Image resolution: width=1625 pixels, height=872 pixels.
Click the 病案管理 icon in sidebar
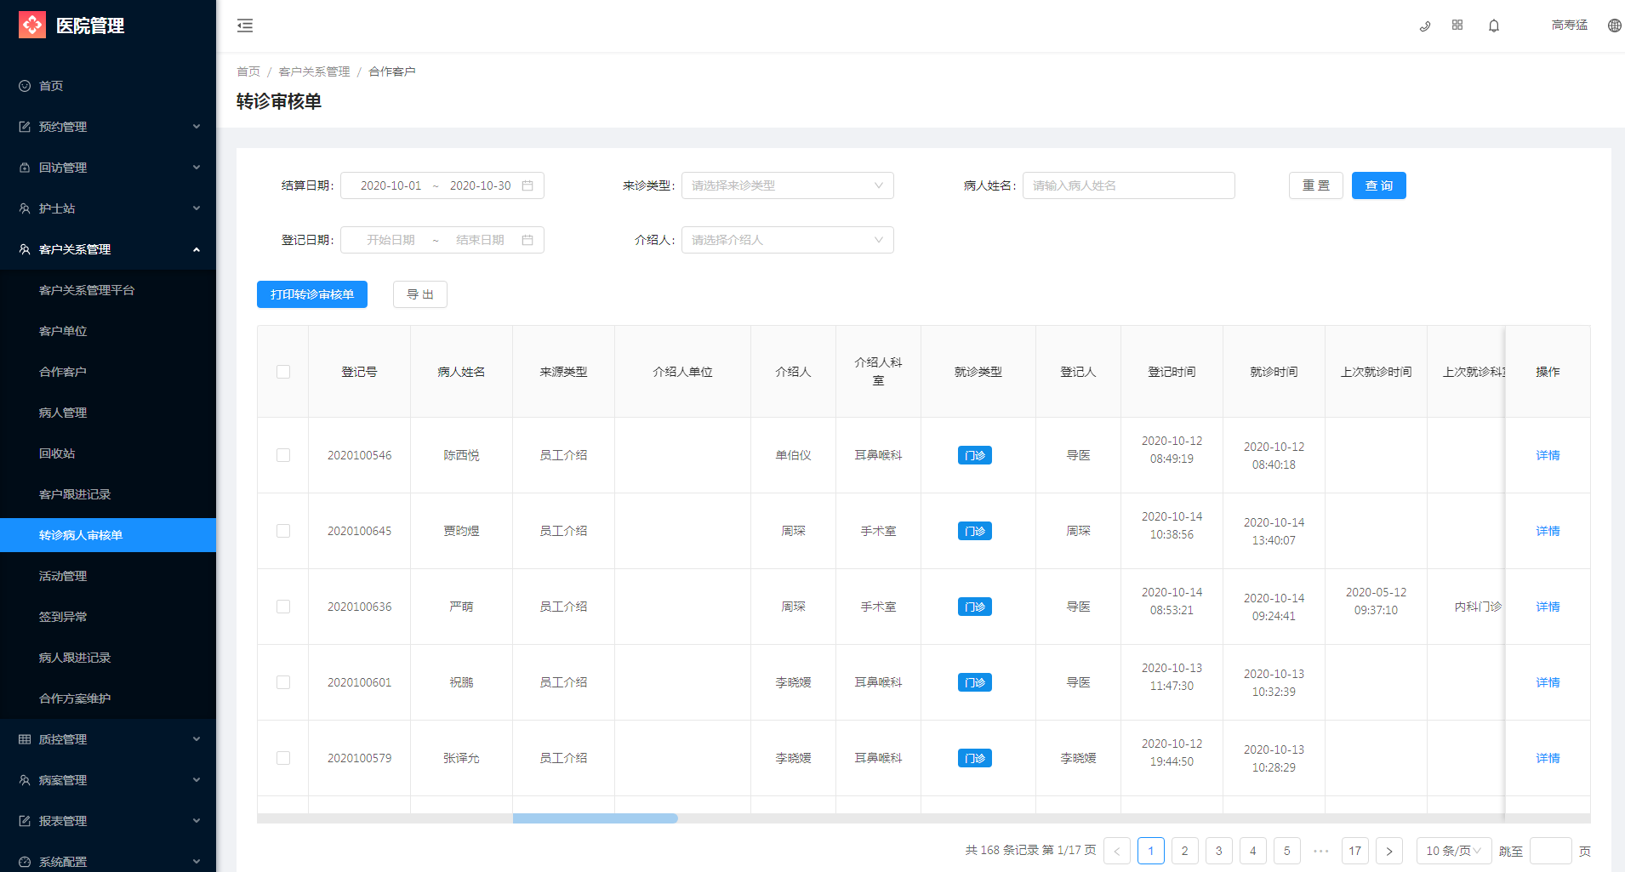[x=25, y=780]
